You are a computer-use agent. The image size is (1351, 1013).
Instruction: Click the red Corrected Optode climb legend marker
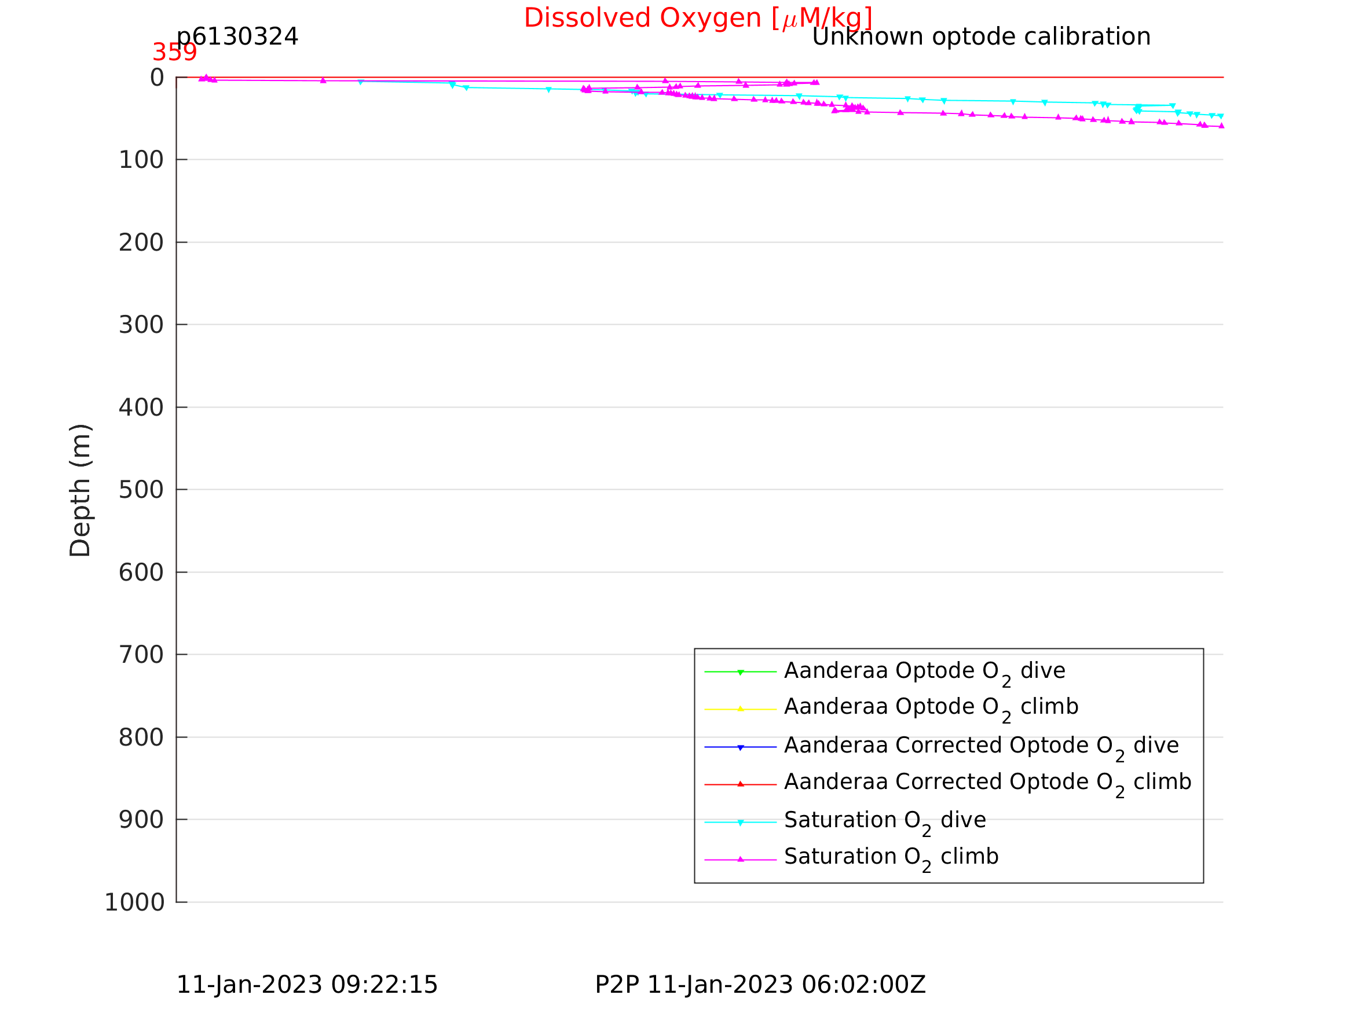pos(740,784)
